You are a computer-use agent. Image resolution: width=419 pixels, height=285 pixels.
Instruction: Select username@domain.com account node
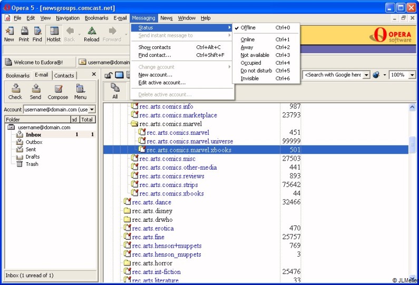tap(44, 127)
